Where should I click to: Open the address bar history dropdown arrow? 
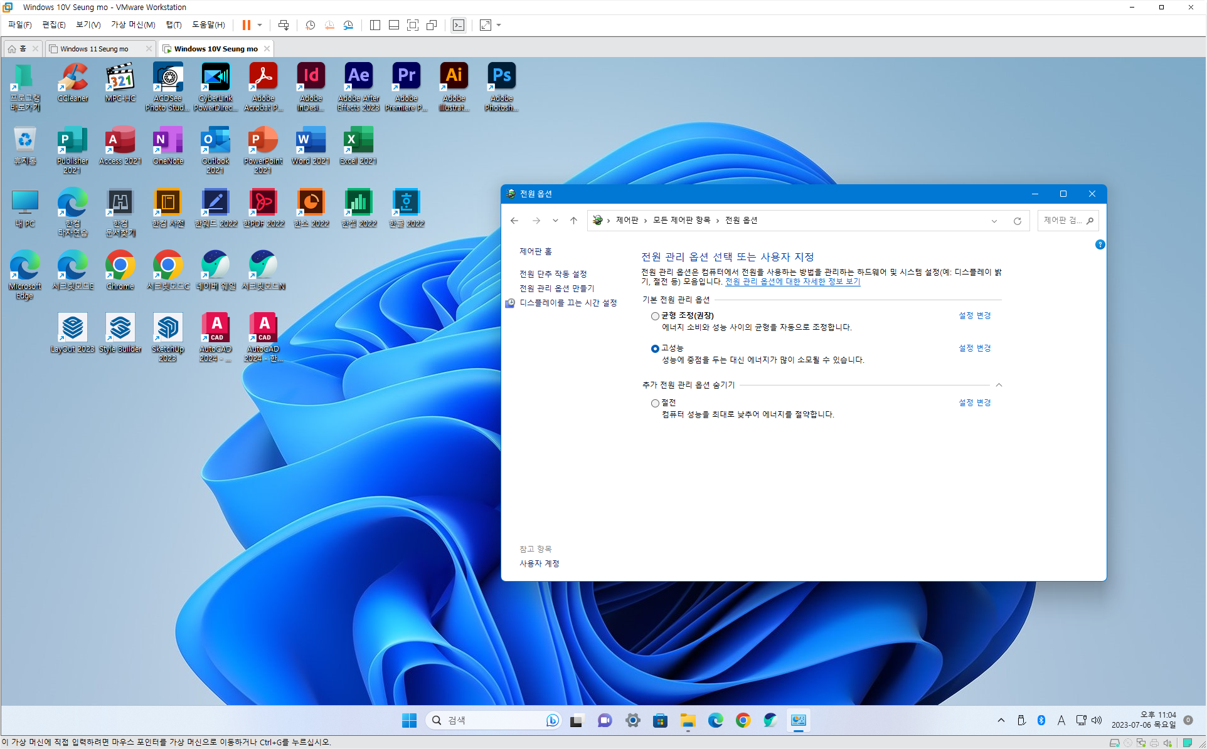point(994,221)
